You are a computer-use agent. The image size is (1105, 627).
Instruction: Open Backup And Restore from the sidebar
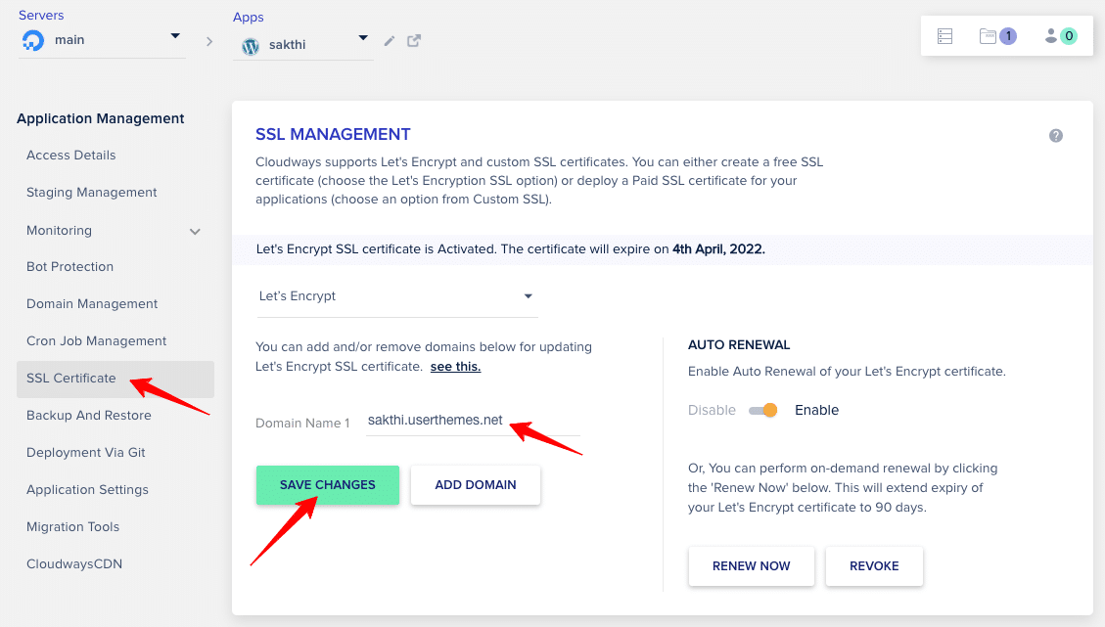(x=89, y=415)
